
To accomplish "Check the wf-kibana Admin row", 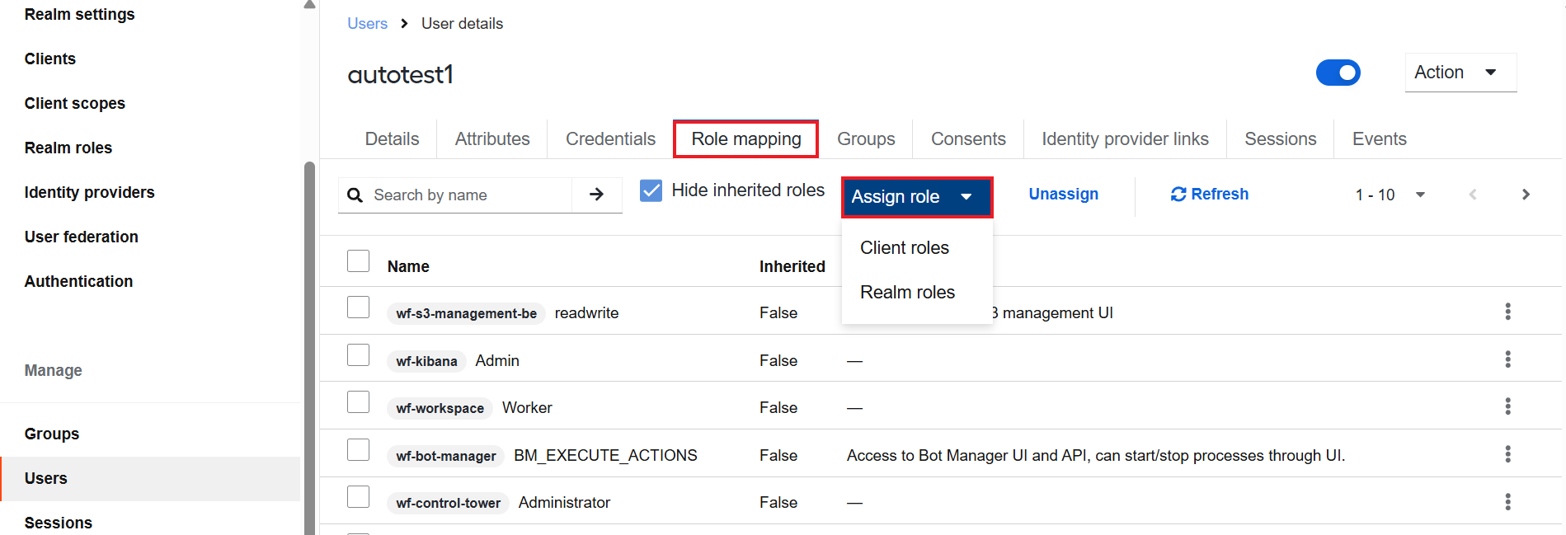I will tap(358, 354).
